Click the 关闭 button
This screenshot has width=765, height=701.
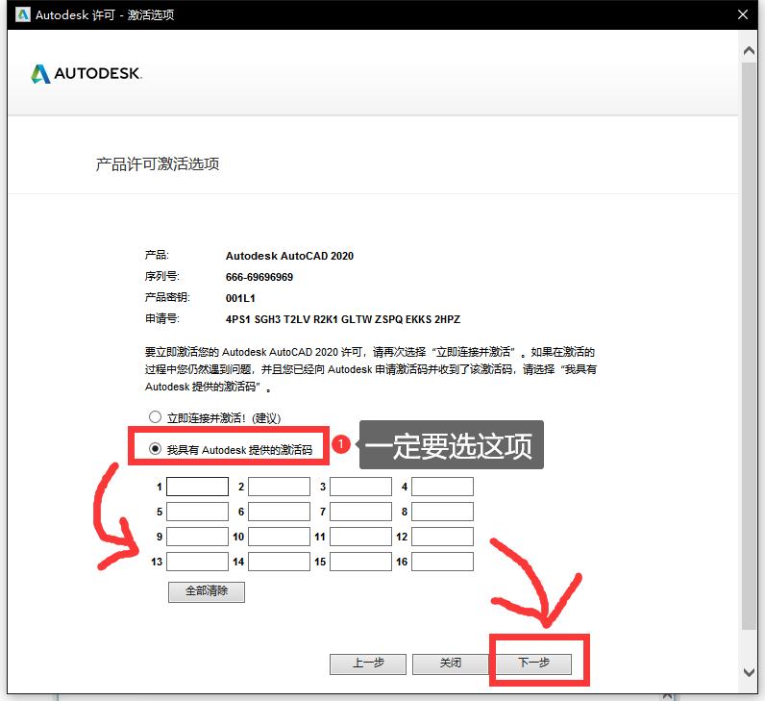click(x=450, y=663)
